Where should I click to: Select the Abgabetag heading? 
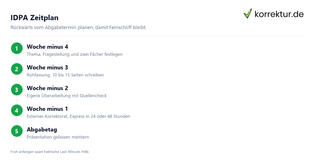point(42,130)
